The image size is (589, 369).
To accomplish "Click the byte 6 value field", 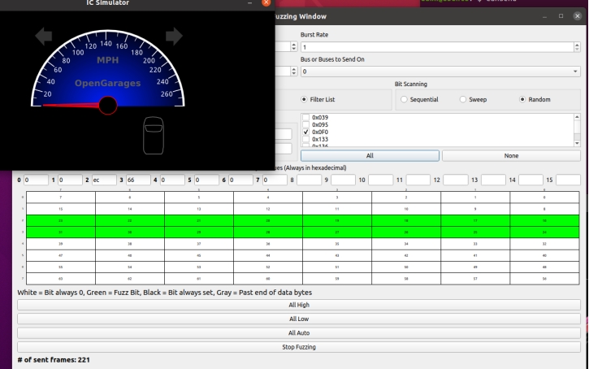I will coord(240,180).
